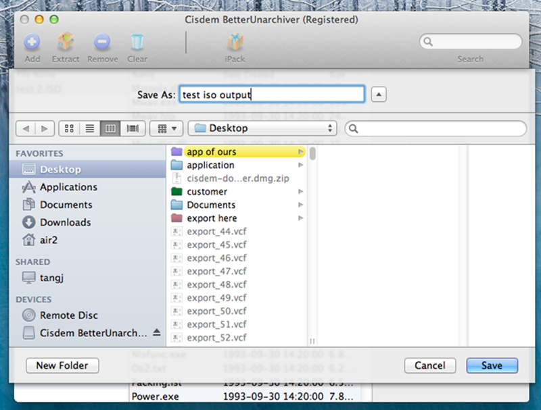Click the dialog's file search field
Image resolution: width=541 pixels, height=410 pixels.
[436, 128]
